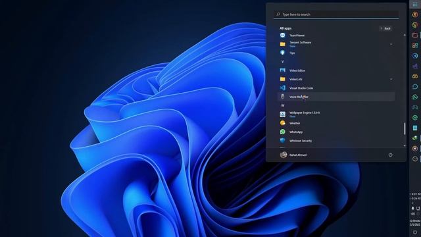The width and height of the screenshot is (421, 237).
Task: Launch Wallpaper Engine from All apps
Action: click(x=335, y=114)
